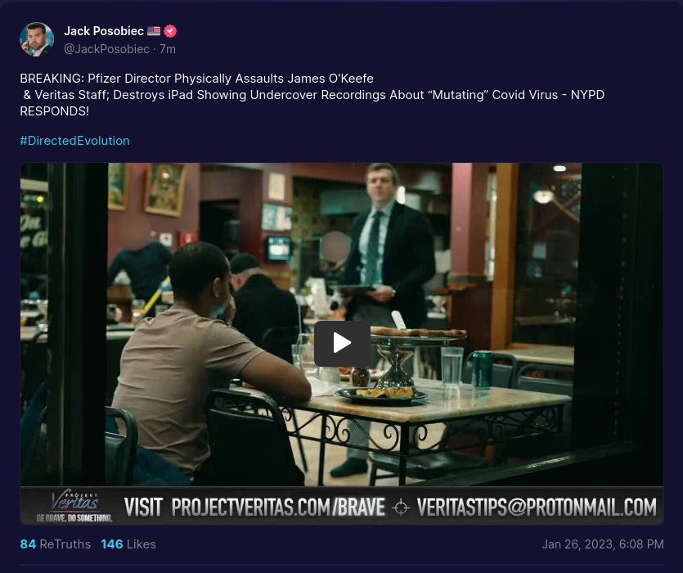Play the embedded video
683x573 pixels.
click(x=342, y=343)
